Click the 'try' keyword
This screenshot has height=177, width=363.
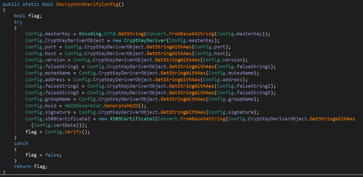(18, 22)
